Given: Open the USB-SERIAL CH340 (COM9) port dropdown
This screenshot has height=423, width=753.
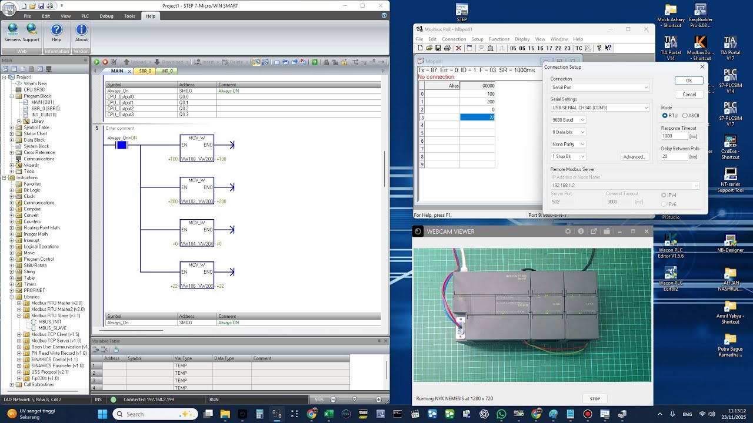Looking at the screenshot, I should [x=599, y=108].
